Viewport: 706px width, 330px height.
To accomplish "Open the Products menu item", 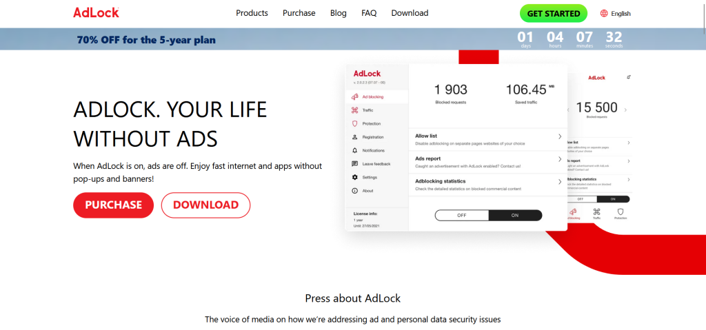I will 252,13.
